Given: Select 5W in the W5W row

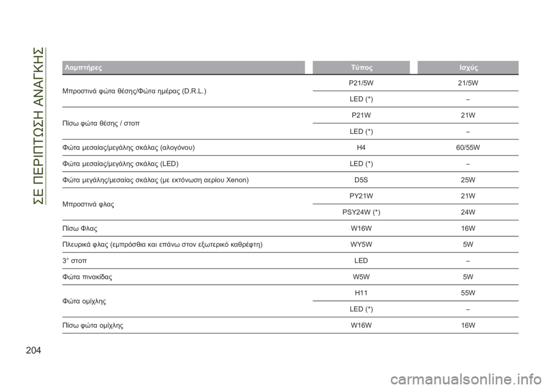Looking at the screenshot, I should (x=468, y=277).
